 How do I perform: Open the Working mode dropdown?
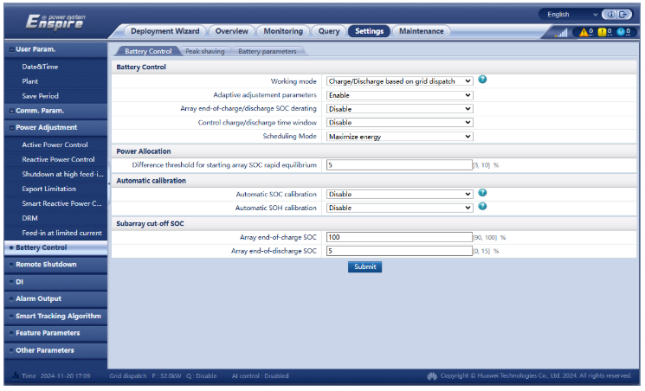coord(399,81)
